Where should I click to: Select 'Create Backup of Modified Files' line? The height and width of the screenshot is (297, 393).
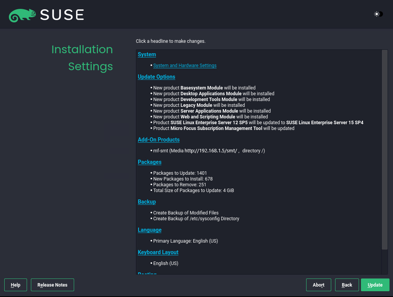[186, 213]
